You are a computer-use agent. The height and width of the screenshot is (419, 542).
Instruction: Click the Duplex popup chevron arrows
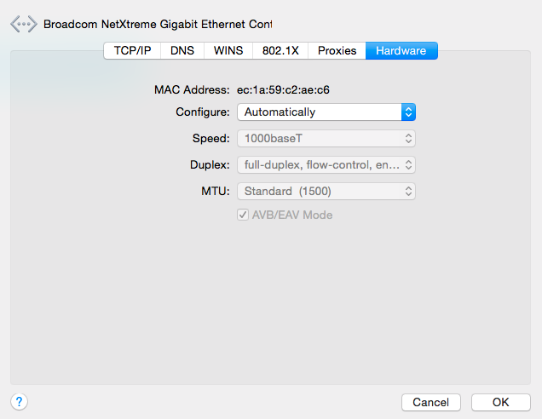[408, 164]
